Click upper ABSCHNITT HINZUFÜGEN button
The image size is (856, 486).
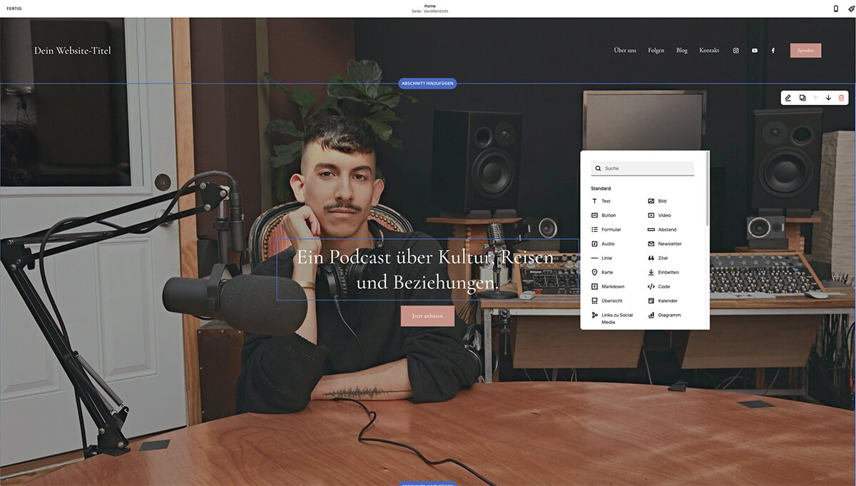pos(427,83)
